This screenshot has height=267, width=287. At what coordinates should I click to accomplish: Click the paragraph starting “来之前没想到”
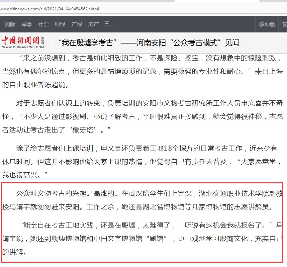click(x=142, y=71)
